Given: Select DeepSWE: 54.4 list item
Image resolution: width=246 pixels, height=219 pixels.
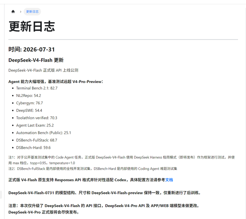Looking at the screenshot, I should pos(29,111).
